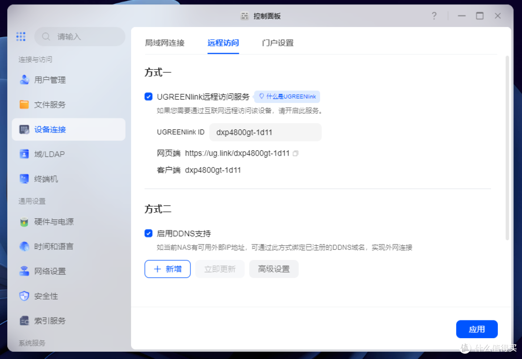Click the 新增 button
This screenshot has width=522, height=359.
click(x=167, y=269)
